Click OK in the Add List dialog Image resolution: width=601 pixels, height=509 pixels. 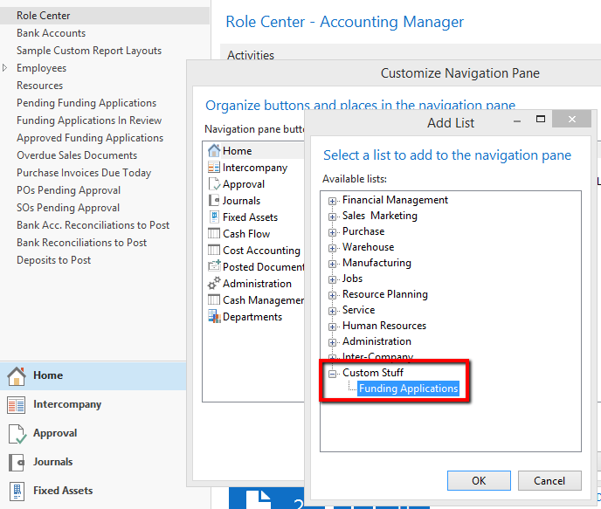click(479, 481)
